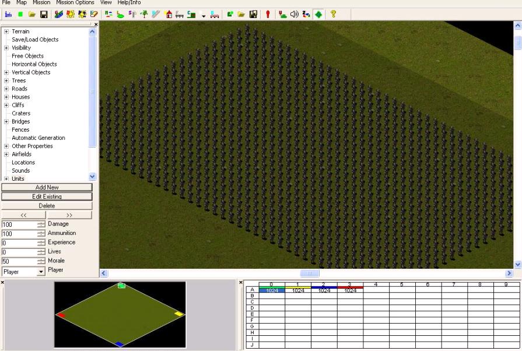522x351 pixels.
Task: Click the eraser notepad toolbar icon
Action: point(94,15)
